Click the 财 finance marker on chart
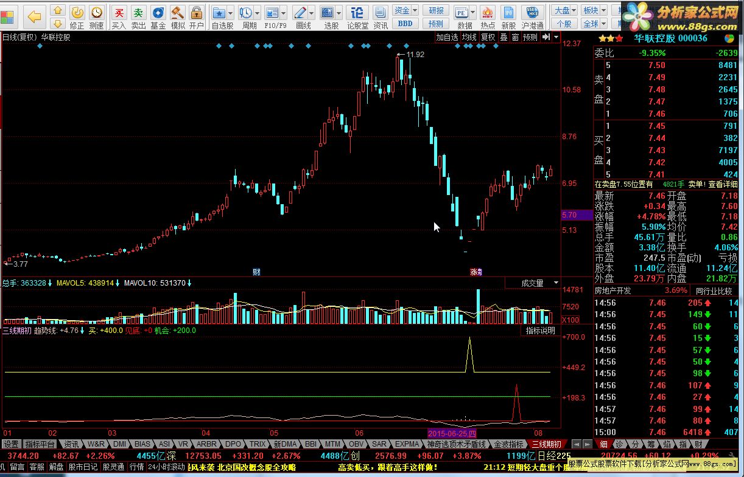The height and width of the screenshot is (477, 744). tap(256, 272)
